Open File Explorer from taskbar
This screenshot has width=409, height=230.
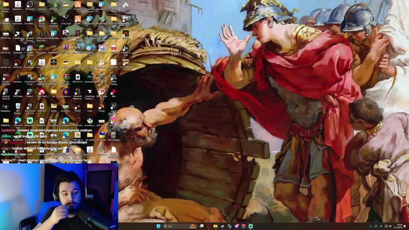216,226
